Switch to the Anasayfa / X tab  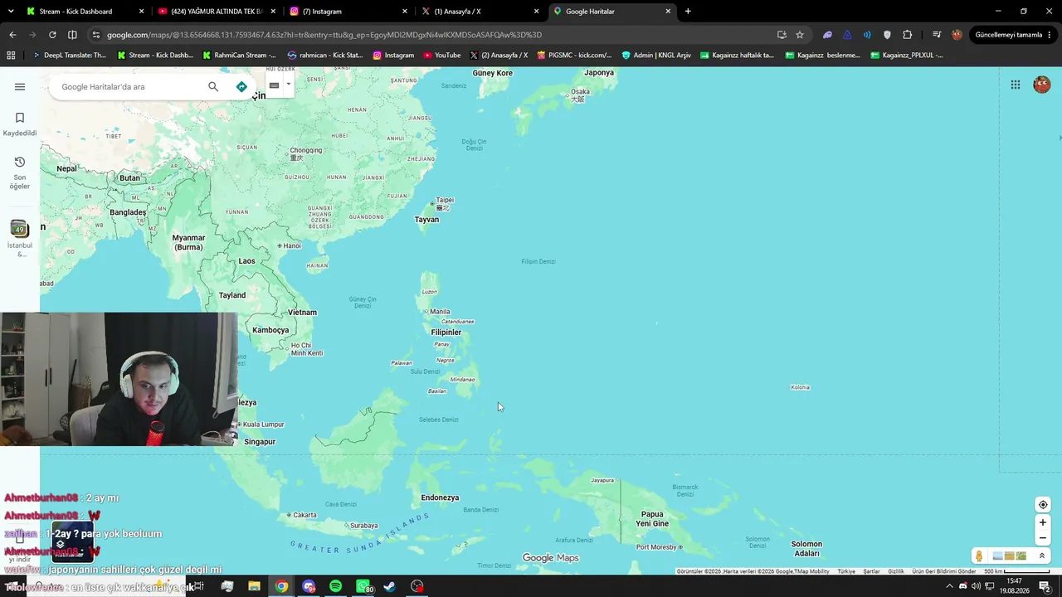tap(480, 12)
